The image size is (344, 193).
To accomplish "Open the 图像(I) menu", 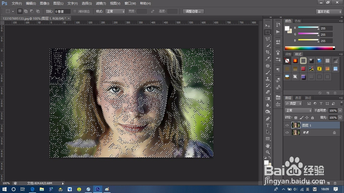I will [x=44, y=3].
